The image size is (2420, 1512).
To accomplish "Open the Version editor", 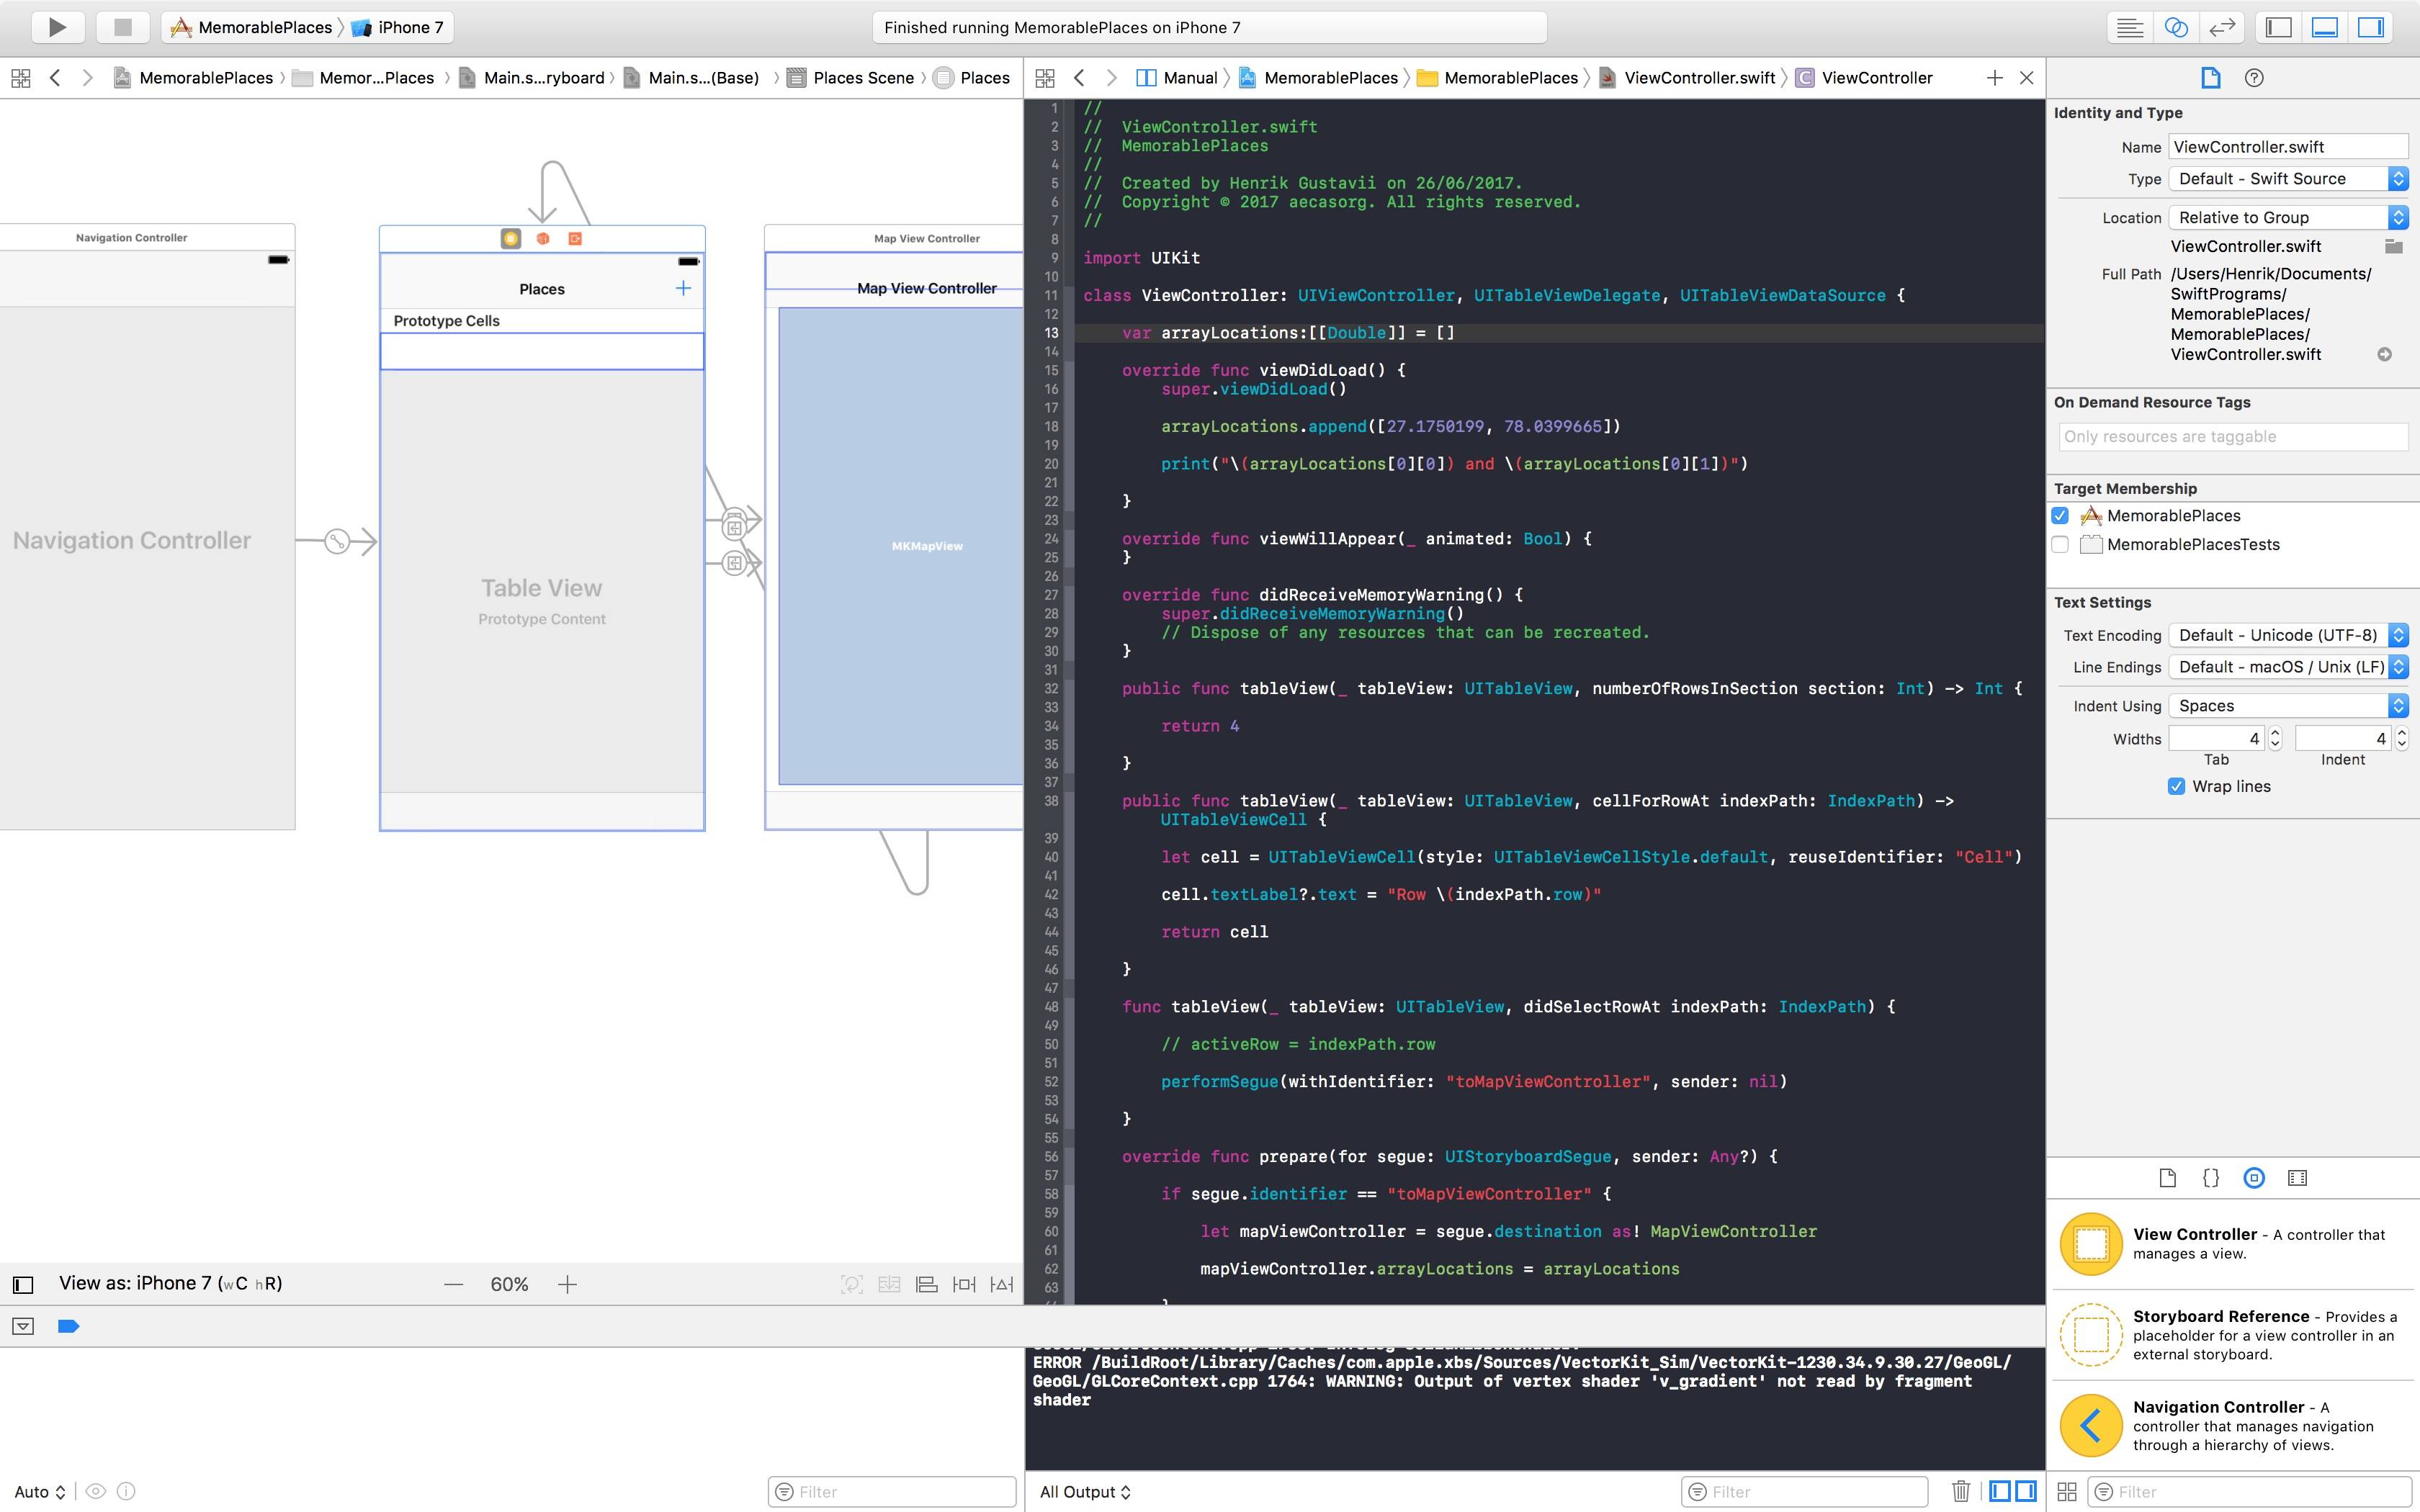I will (x=2221, y=27).
